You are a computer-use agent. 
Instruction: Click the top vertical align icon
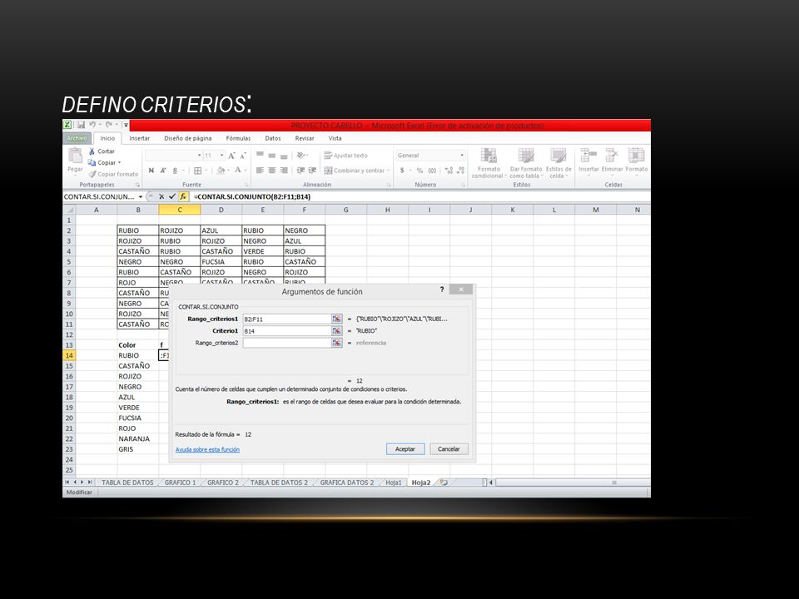[x=260, y=156]
